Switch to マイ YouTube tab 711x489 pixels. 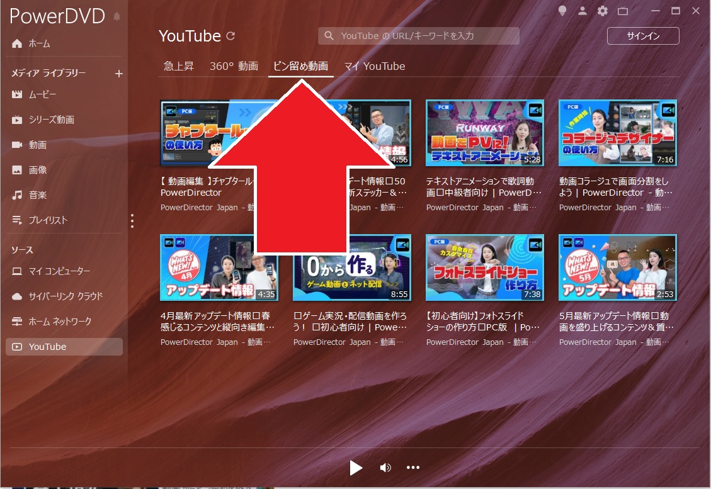pos(375,66)
